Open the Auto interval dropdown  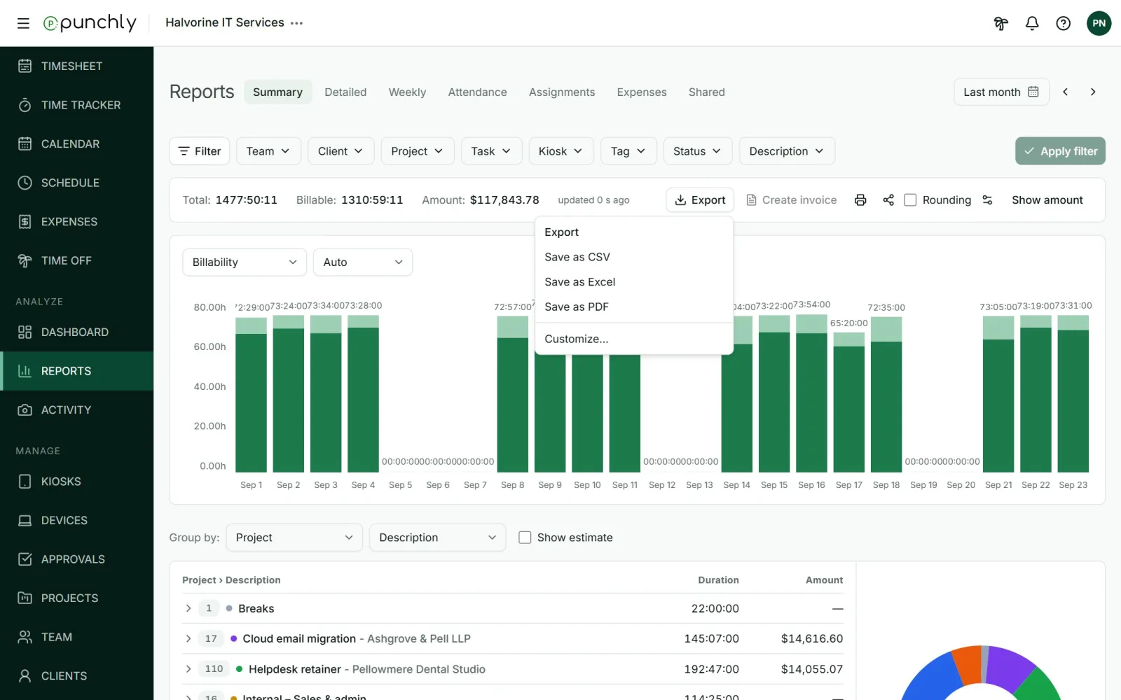pos(363,262)
